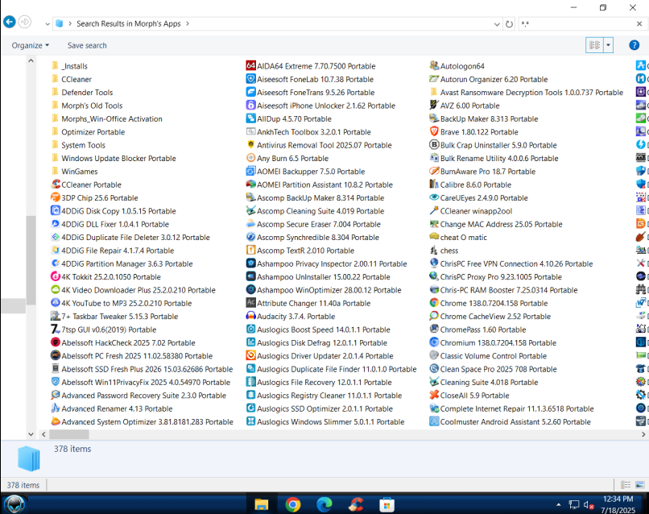The image size is (649, 514).
Task: Select the Defender Tools folder
Action: click(x=82, y=93)
